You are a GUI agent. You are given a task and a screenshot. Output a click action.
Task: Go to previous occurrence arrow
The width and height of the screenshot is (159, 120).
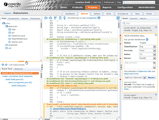[x=3, y=65]
